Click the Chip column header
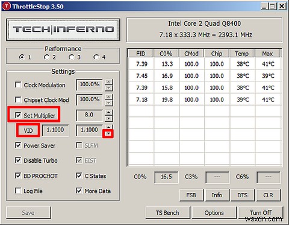This screenshot has height=225, width=289. pos(217,54)
